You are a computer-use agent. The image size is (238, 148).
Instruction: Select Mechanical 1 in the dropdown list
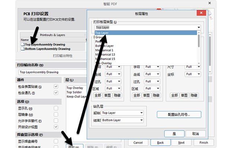(146, 50)
